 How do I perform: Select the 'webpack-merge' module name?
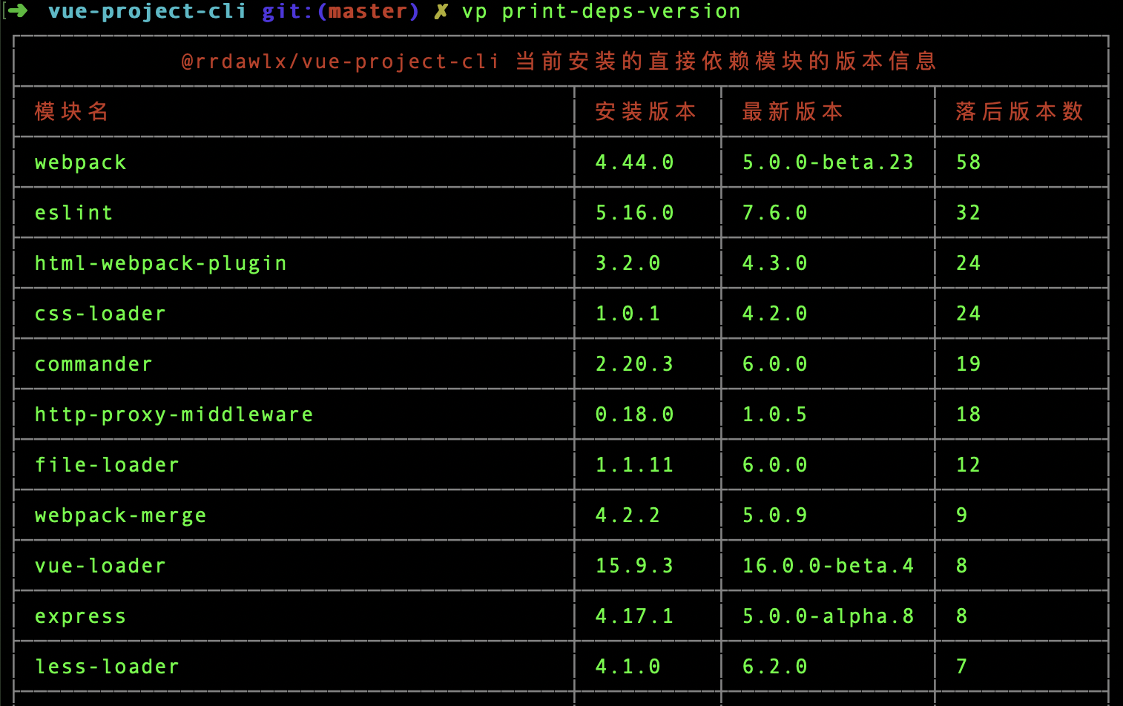tap(121, 515)
